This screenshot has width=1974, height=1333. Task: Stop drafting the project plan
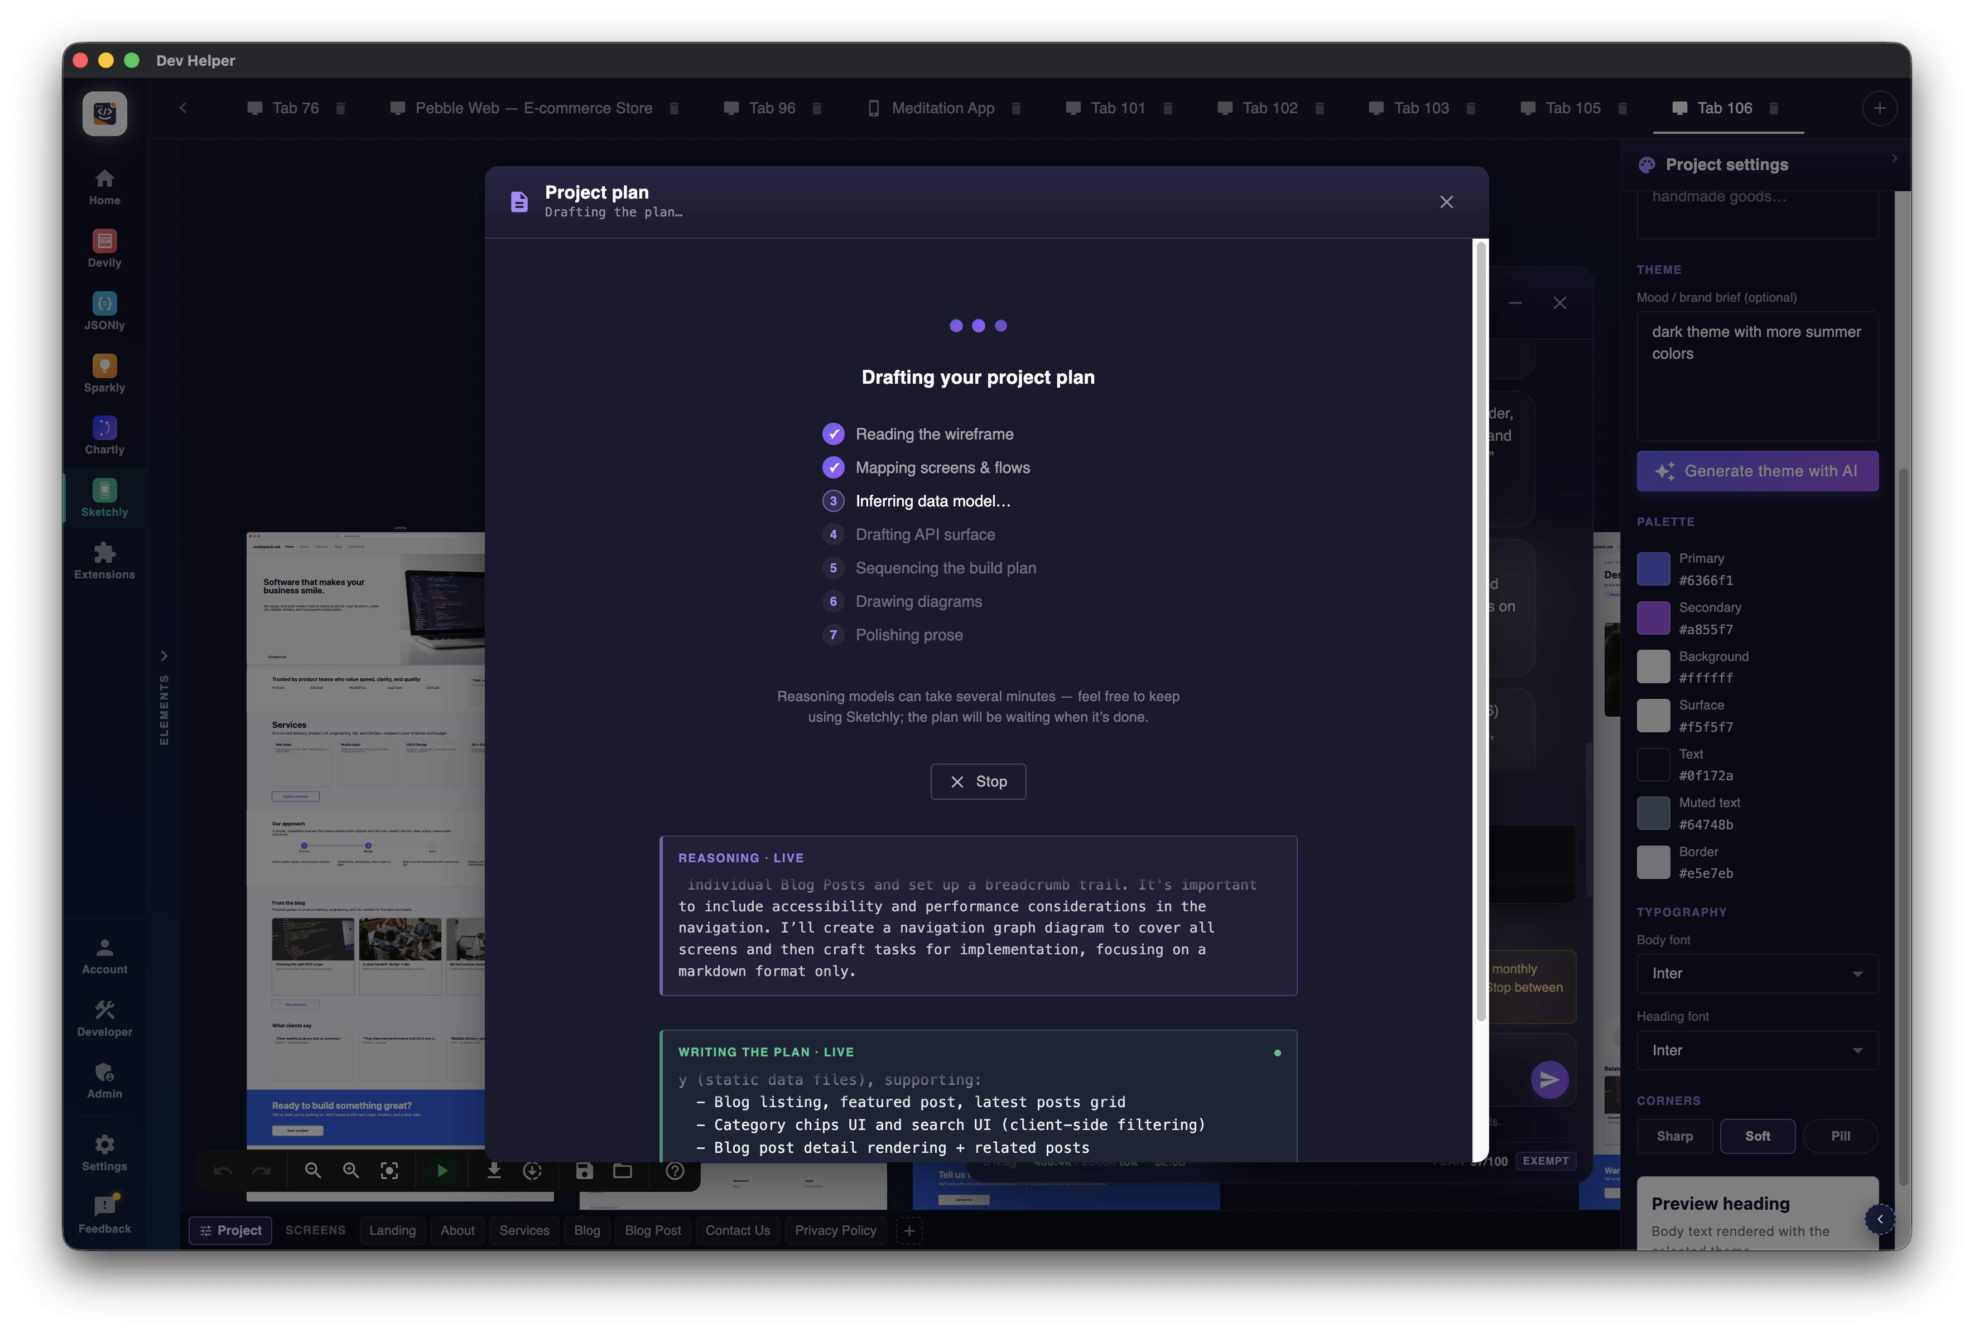click(x=978, y=781)
